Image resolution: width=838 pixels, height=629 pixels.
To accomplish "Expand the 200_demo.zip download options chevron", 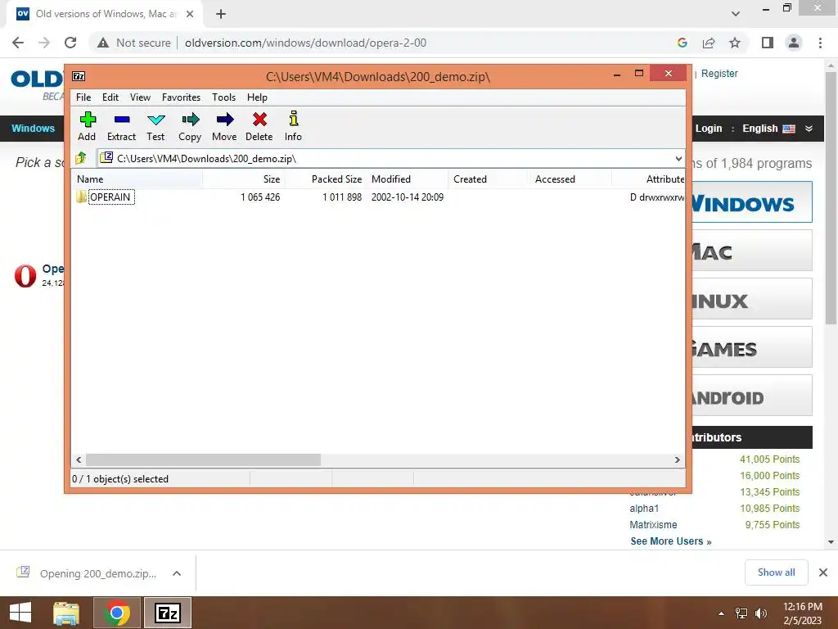I will click(177, 573).
